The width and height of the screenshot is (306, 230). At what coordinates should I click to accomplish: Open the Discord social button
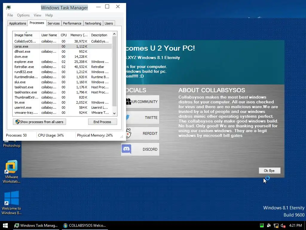(x=140, y=149)
